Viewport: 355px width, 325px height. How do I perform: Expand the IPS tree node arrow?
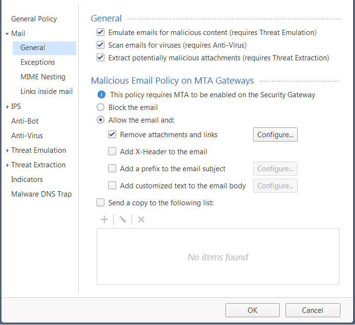point(7,107)
